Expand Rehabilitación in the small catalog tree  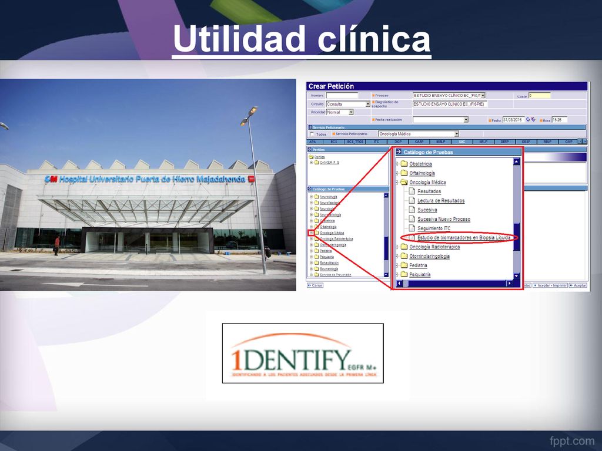coord(312,262)
